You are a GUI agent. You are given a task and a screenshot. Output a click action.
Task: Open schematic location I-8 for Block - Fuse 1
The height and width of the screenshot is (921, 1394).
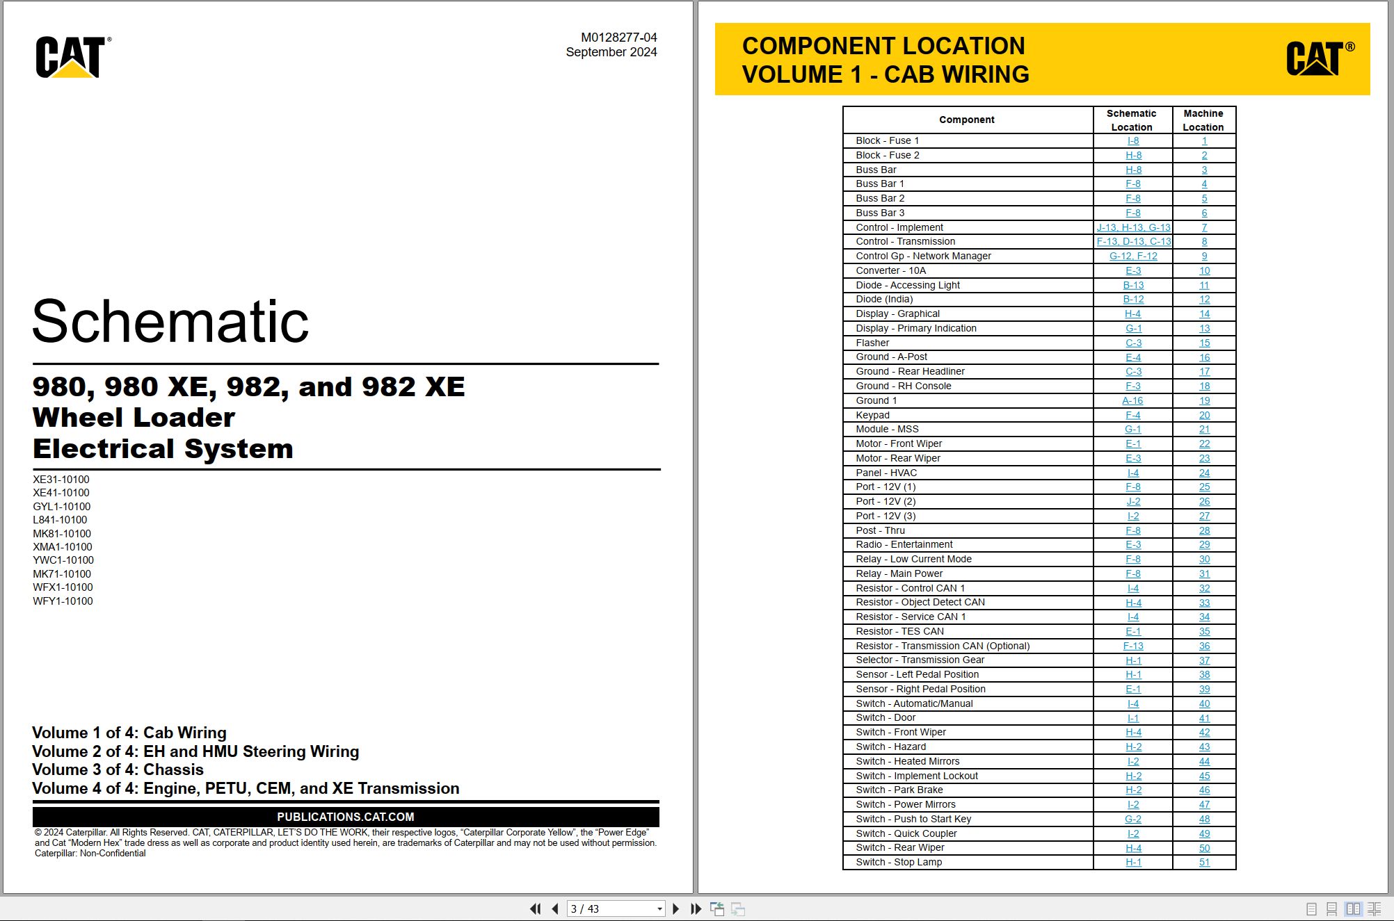point(1133,140)
